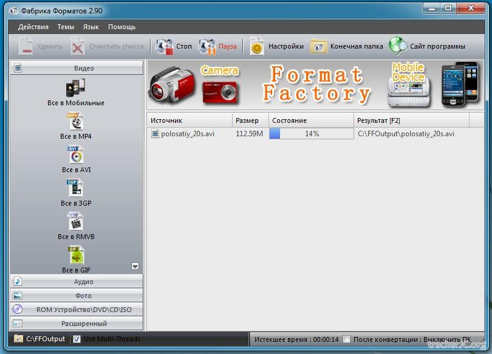Screen dimensions: 492x354
Task: Open Настройки (Settings) gear icon
Action: click(257, 46)
